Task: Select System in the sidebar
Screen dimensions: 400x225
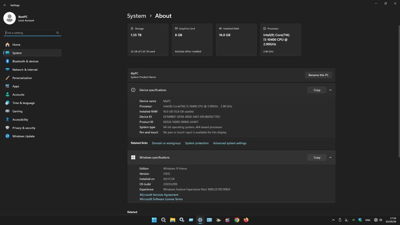Action: coord(32,53)
